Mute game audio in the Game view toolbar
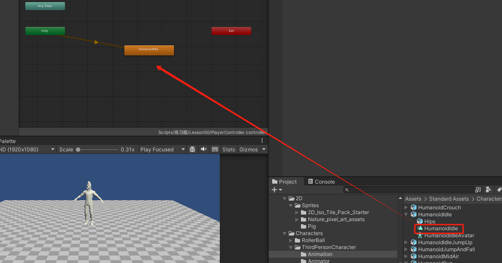This screenshot has height=263, width=502. (x=203, y=149)
